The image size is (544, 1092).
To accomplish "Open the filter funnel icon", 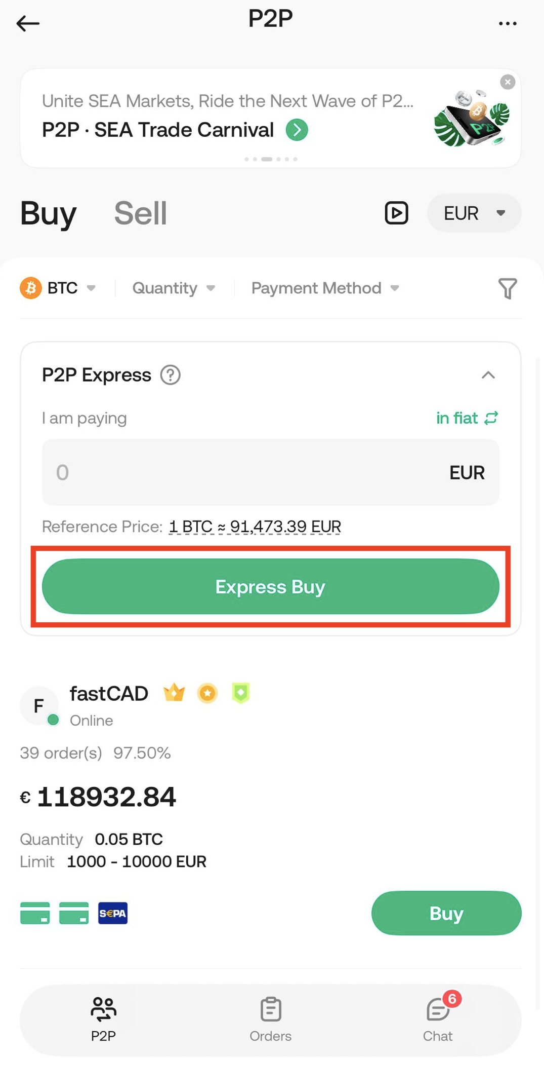I will (507, 288).
